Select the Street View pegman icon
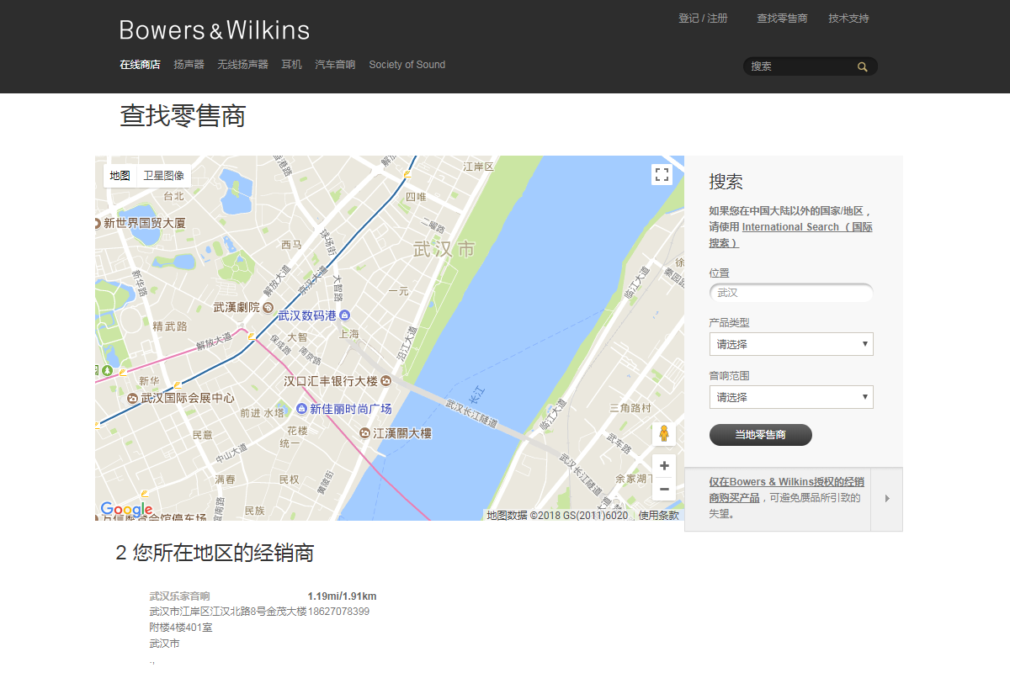1010x673 pixels. [664, 434]
